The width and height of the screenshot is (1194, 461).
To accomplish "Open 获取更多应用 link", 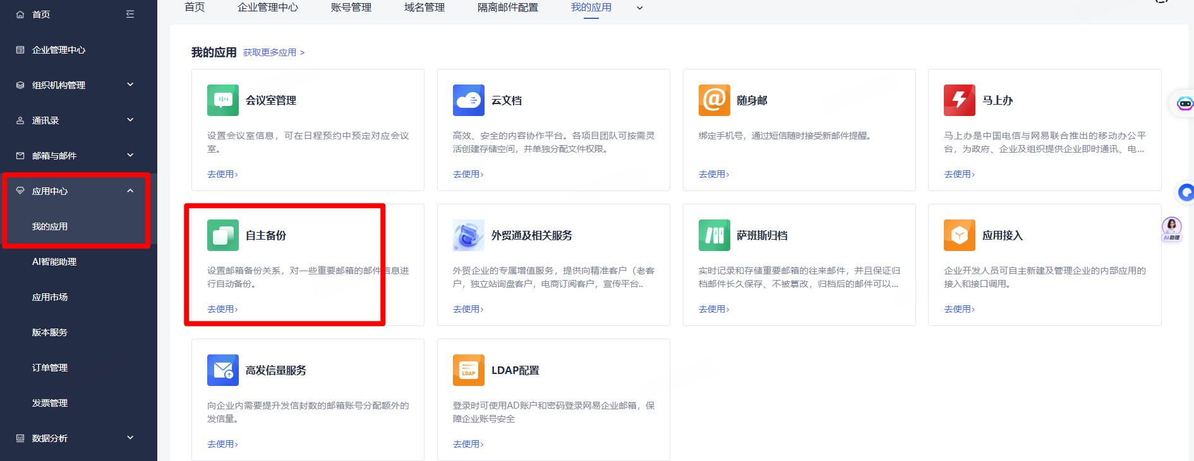I will (x=274, y=52).
